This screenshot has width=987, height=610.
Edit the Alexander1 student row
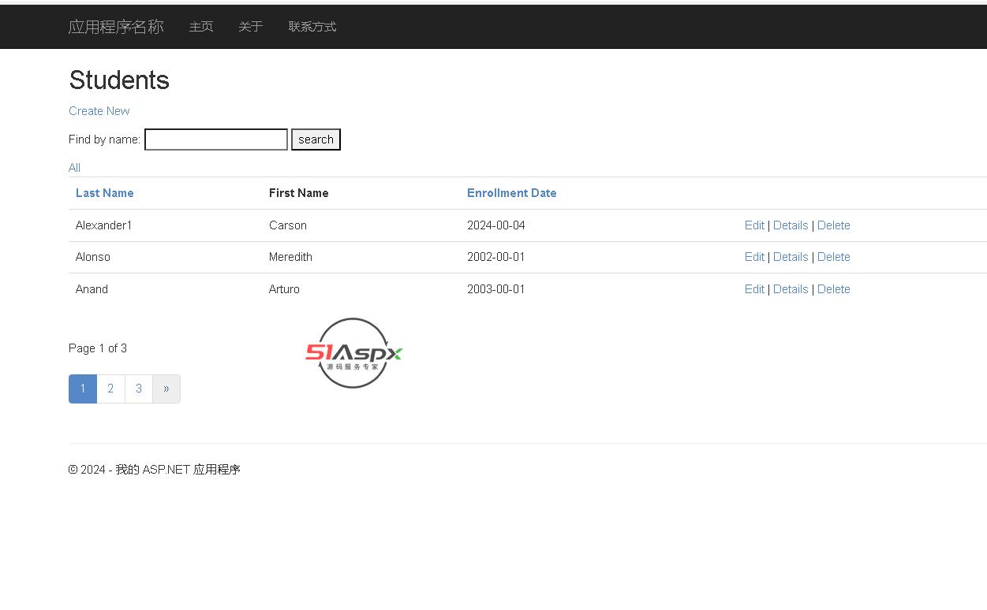[x=754, y=225]
